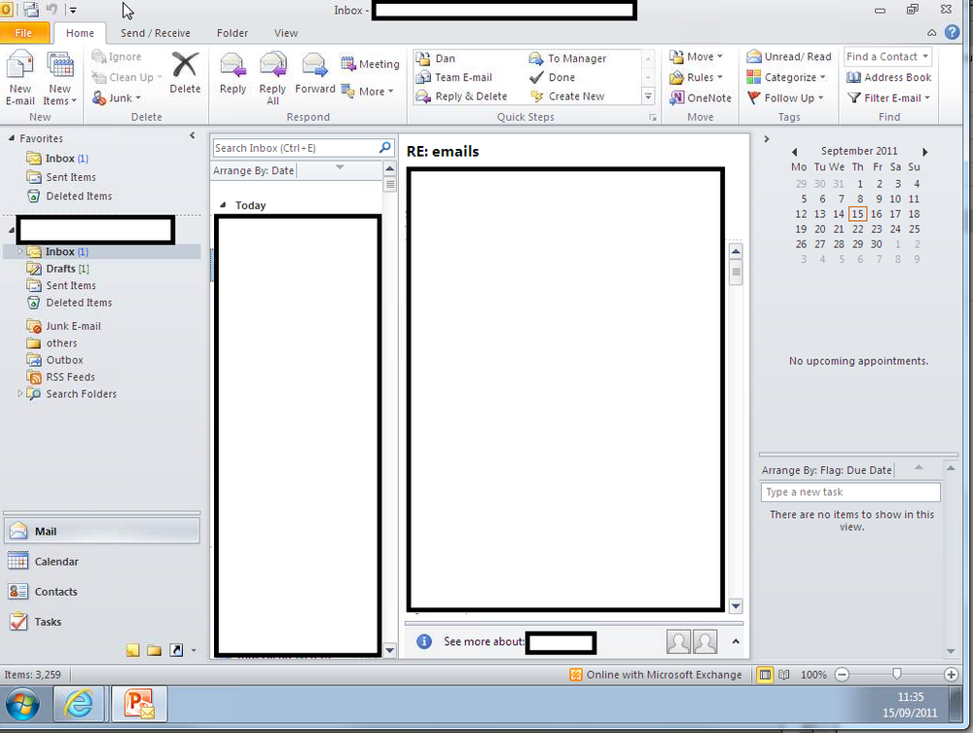Select the Reply & Delete quick step

[461, 96]
